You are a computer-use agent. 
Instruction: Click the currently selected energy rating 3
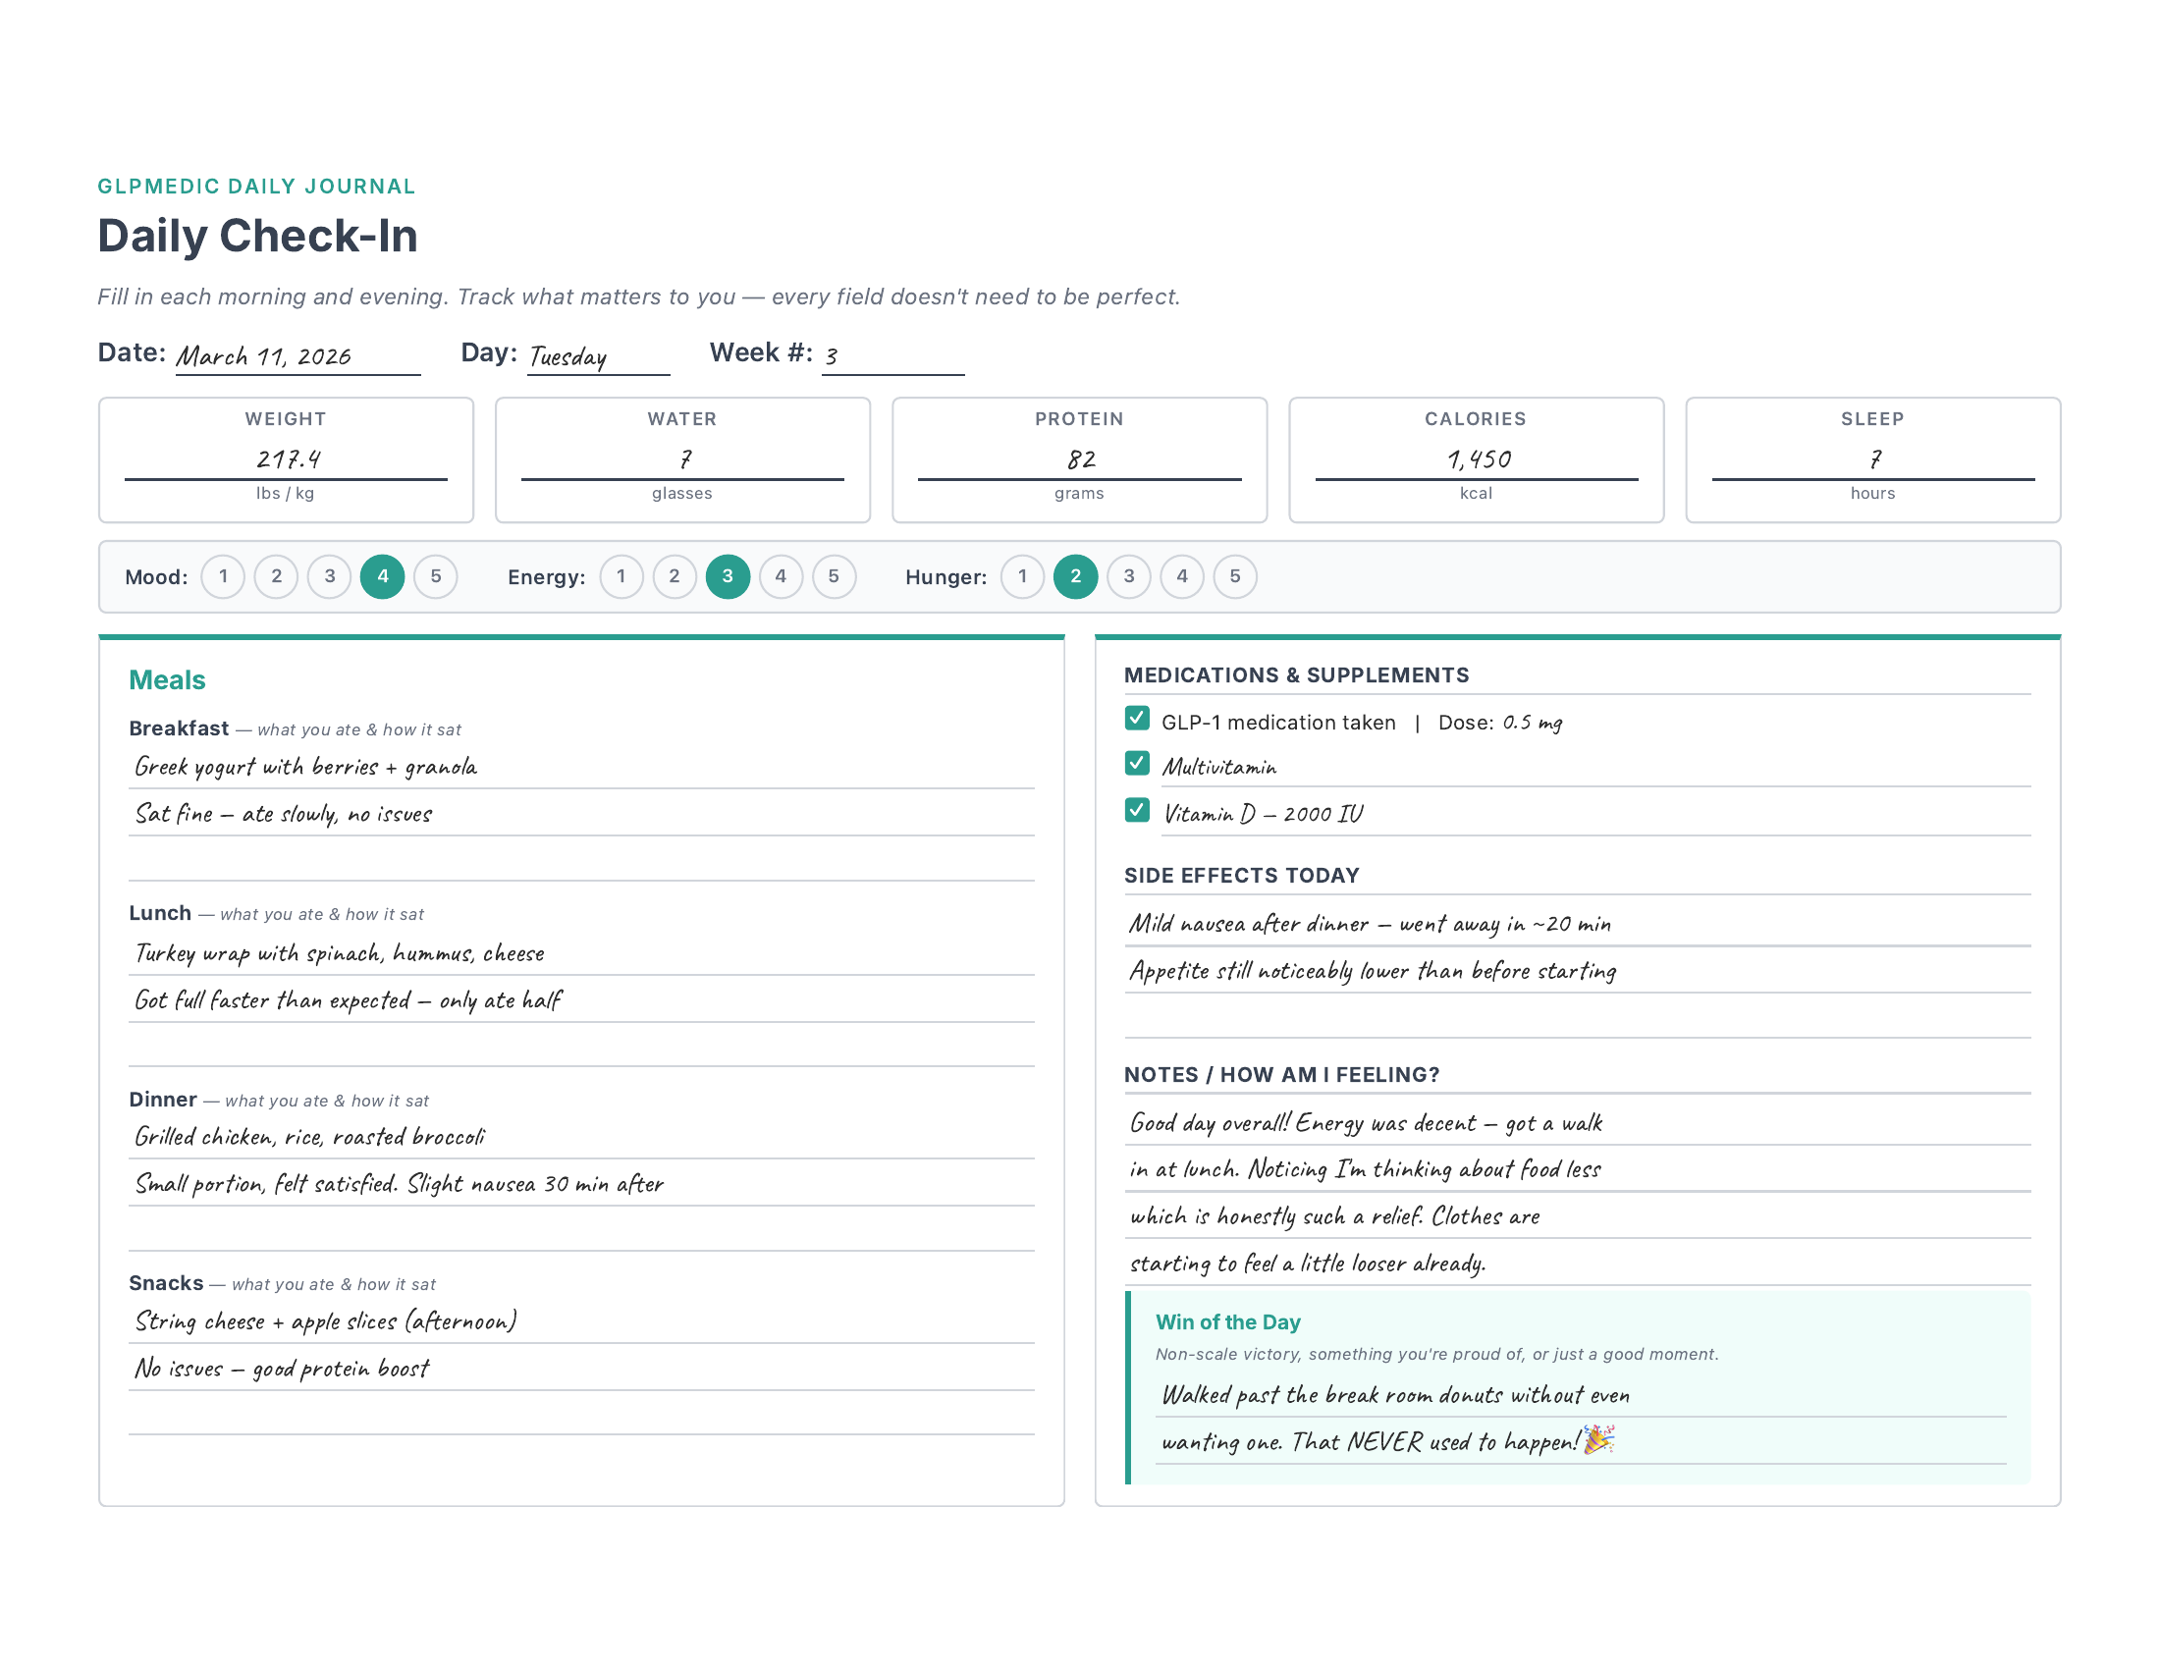[x=728, y=576]
